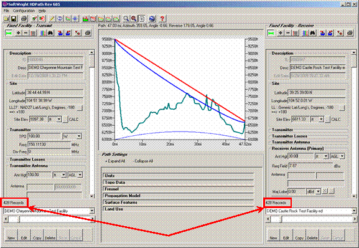359x248 pixels.
Task: Open the File menu
Action: [x=6, y=11]
